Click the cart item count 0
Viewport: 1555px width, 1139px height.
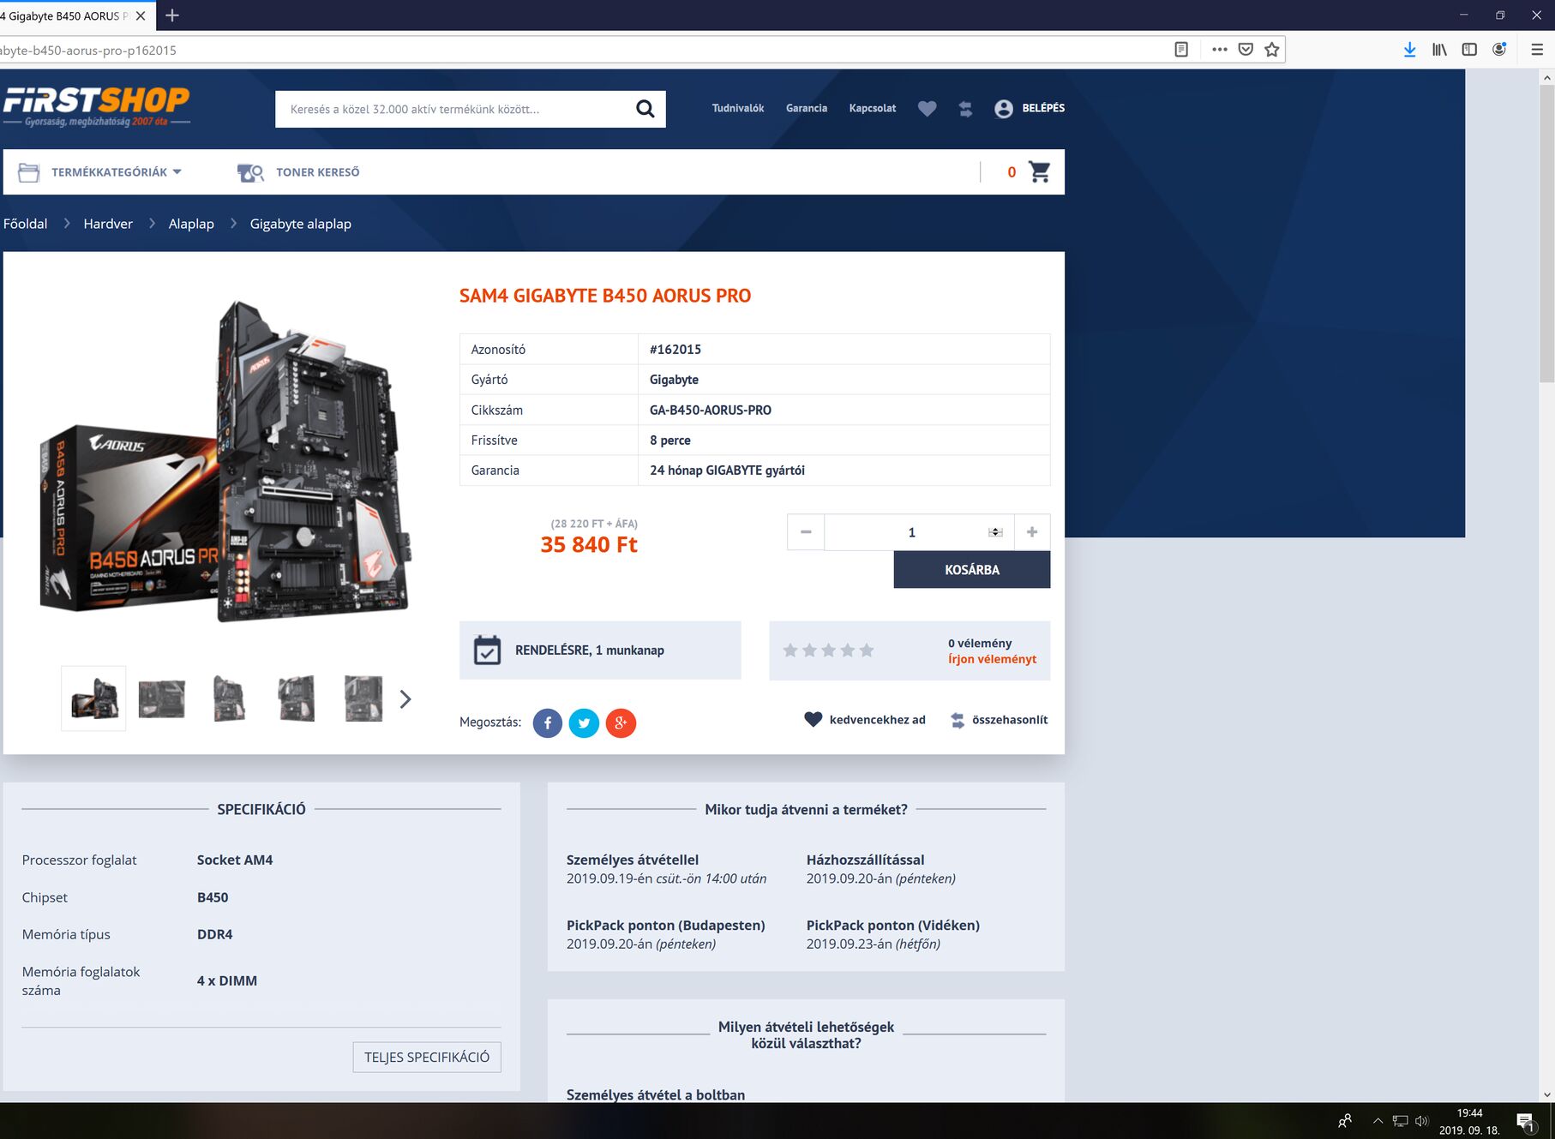point(1012,172)
